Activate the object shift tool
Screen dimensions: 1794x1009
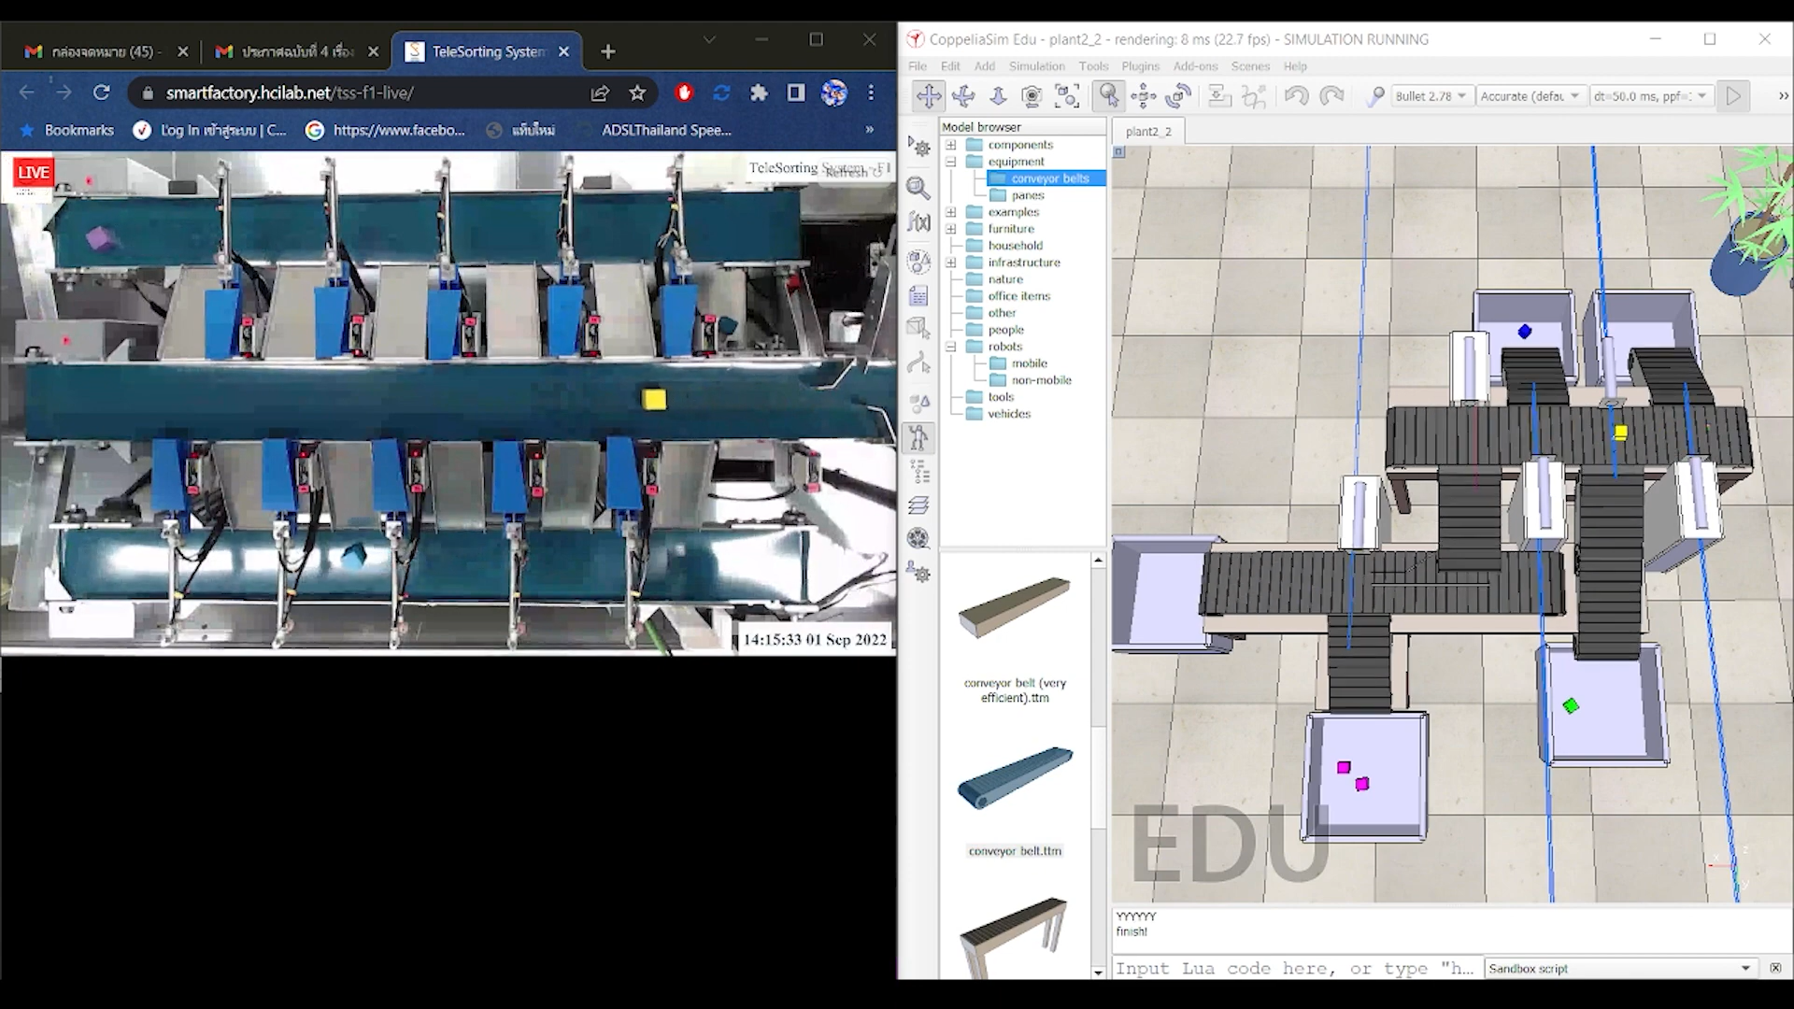tap(1143, 95)
